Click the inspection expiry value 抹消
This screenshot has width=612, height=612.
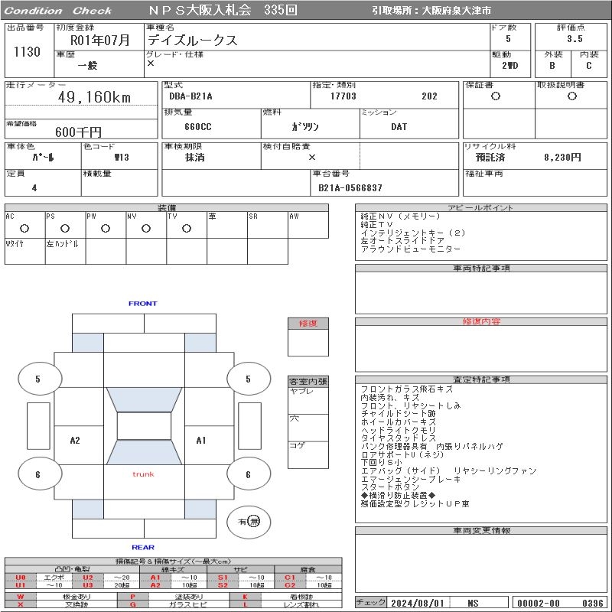(195, 158)
